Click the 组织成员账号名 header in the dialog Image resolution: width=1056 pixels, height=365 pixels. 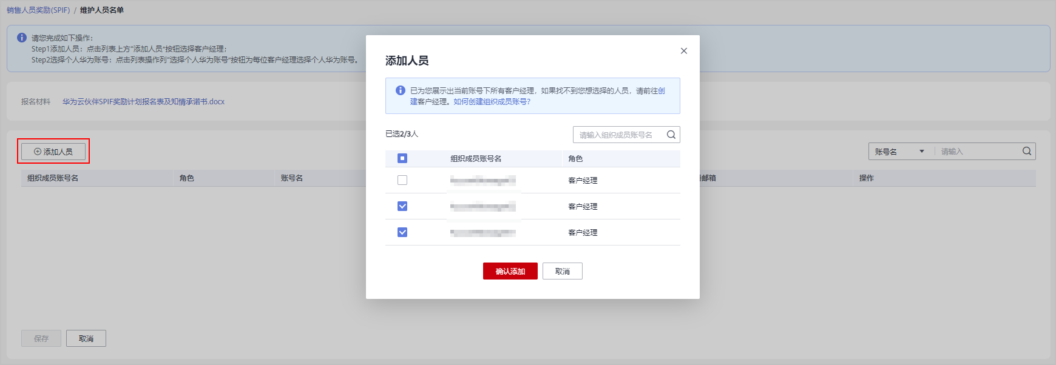(476, 159)
